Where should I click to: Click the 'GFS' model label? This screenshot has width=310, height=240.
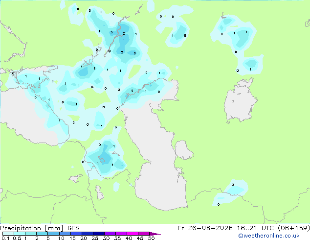tap(73, 228)
